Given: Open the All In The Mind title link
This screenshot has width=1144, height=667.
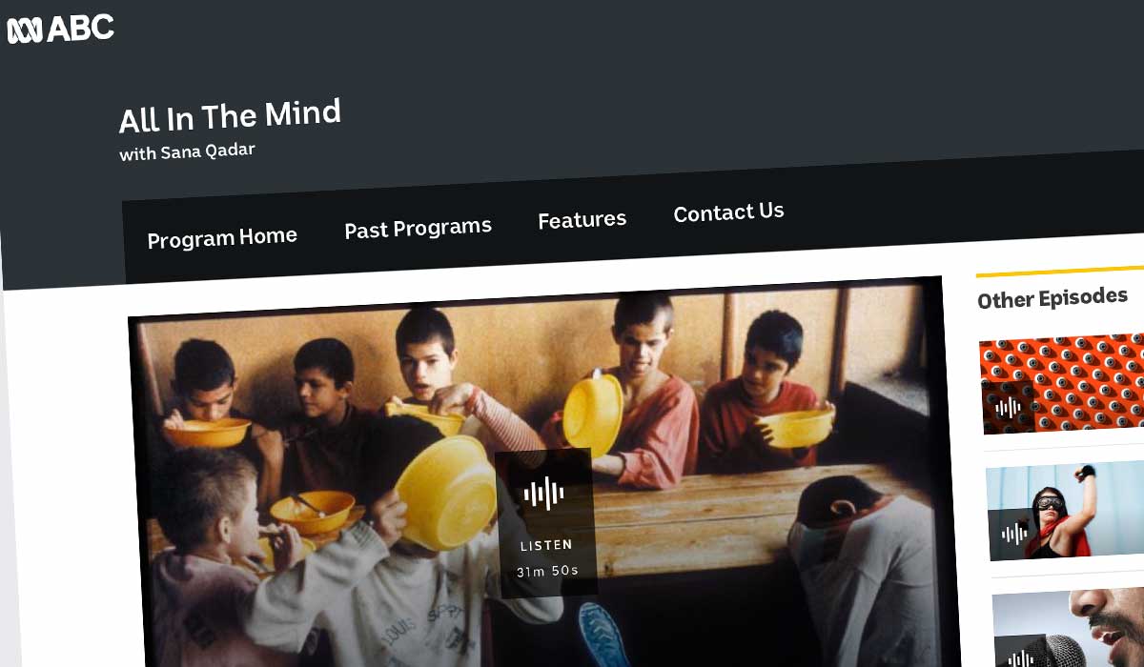Looking at the screenshot, I should coord(230,116).
